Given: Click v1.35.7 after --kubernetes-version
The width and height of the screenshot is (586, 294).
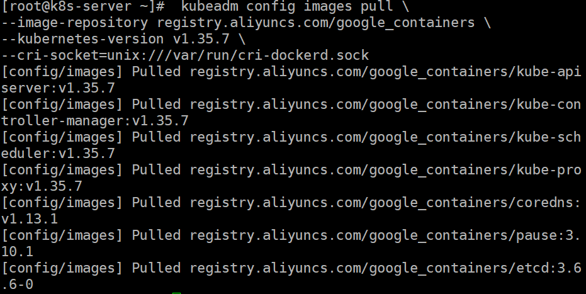Looking at the screenshot, I should (x=201, y=39).
